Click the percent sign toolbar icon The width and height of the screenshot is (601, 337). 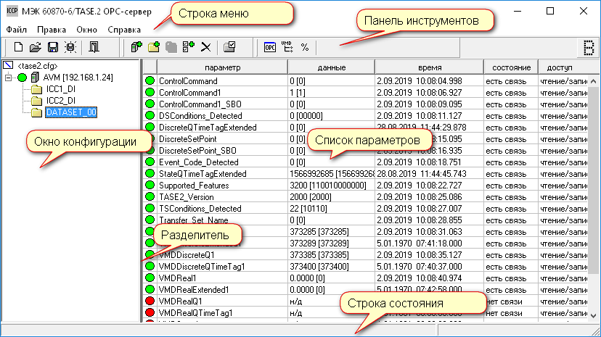tap(305, 47)
